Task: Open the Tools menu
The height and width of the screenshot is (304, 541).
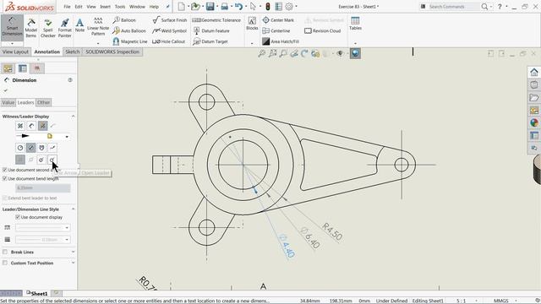Action: pyautogui.click(x=120, y=6)
